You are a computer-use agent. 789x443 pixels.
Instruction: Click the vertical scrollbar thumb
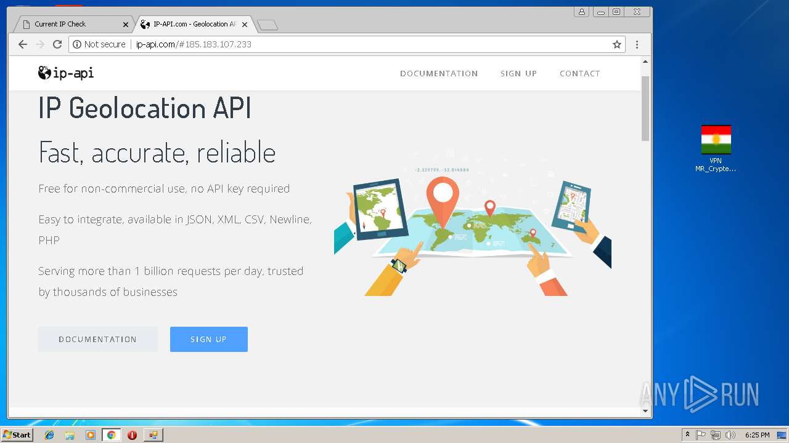coord(645,108)
